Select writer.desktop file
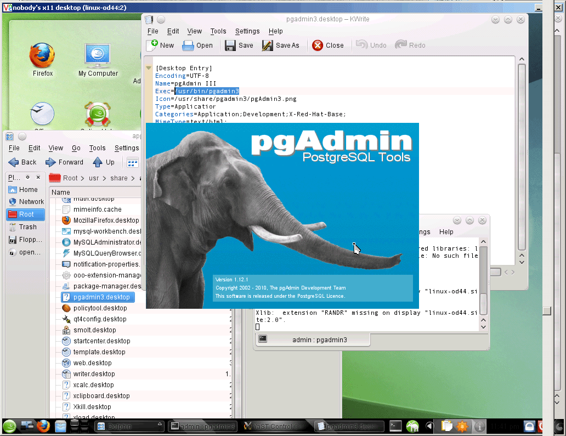 tap(94, 374)
